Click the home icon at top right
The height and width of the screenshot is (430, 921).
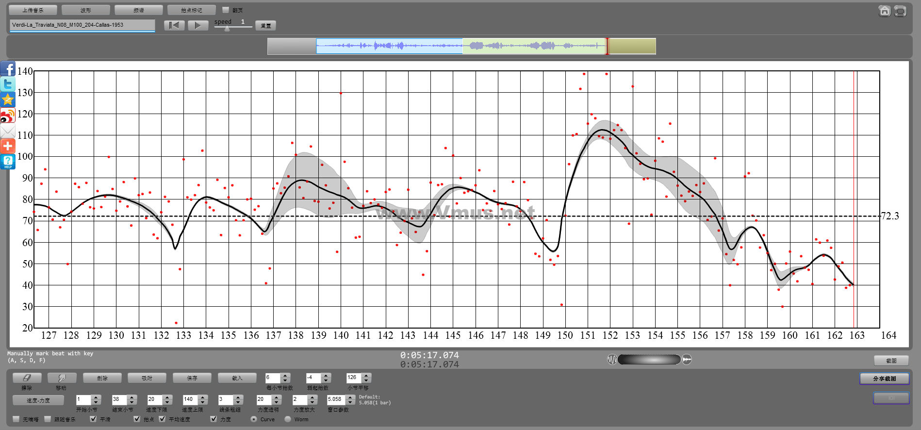click(x=885, y=11)
